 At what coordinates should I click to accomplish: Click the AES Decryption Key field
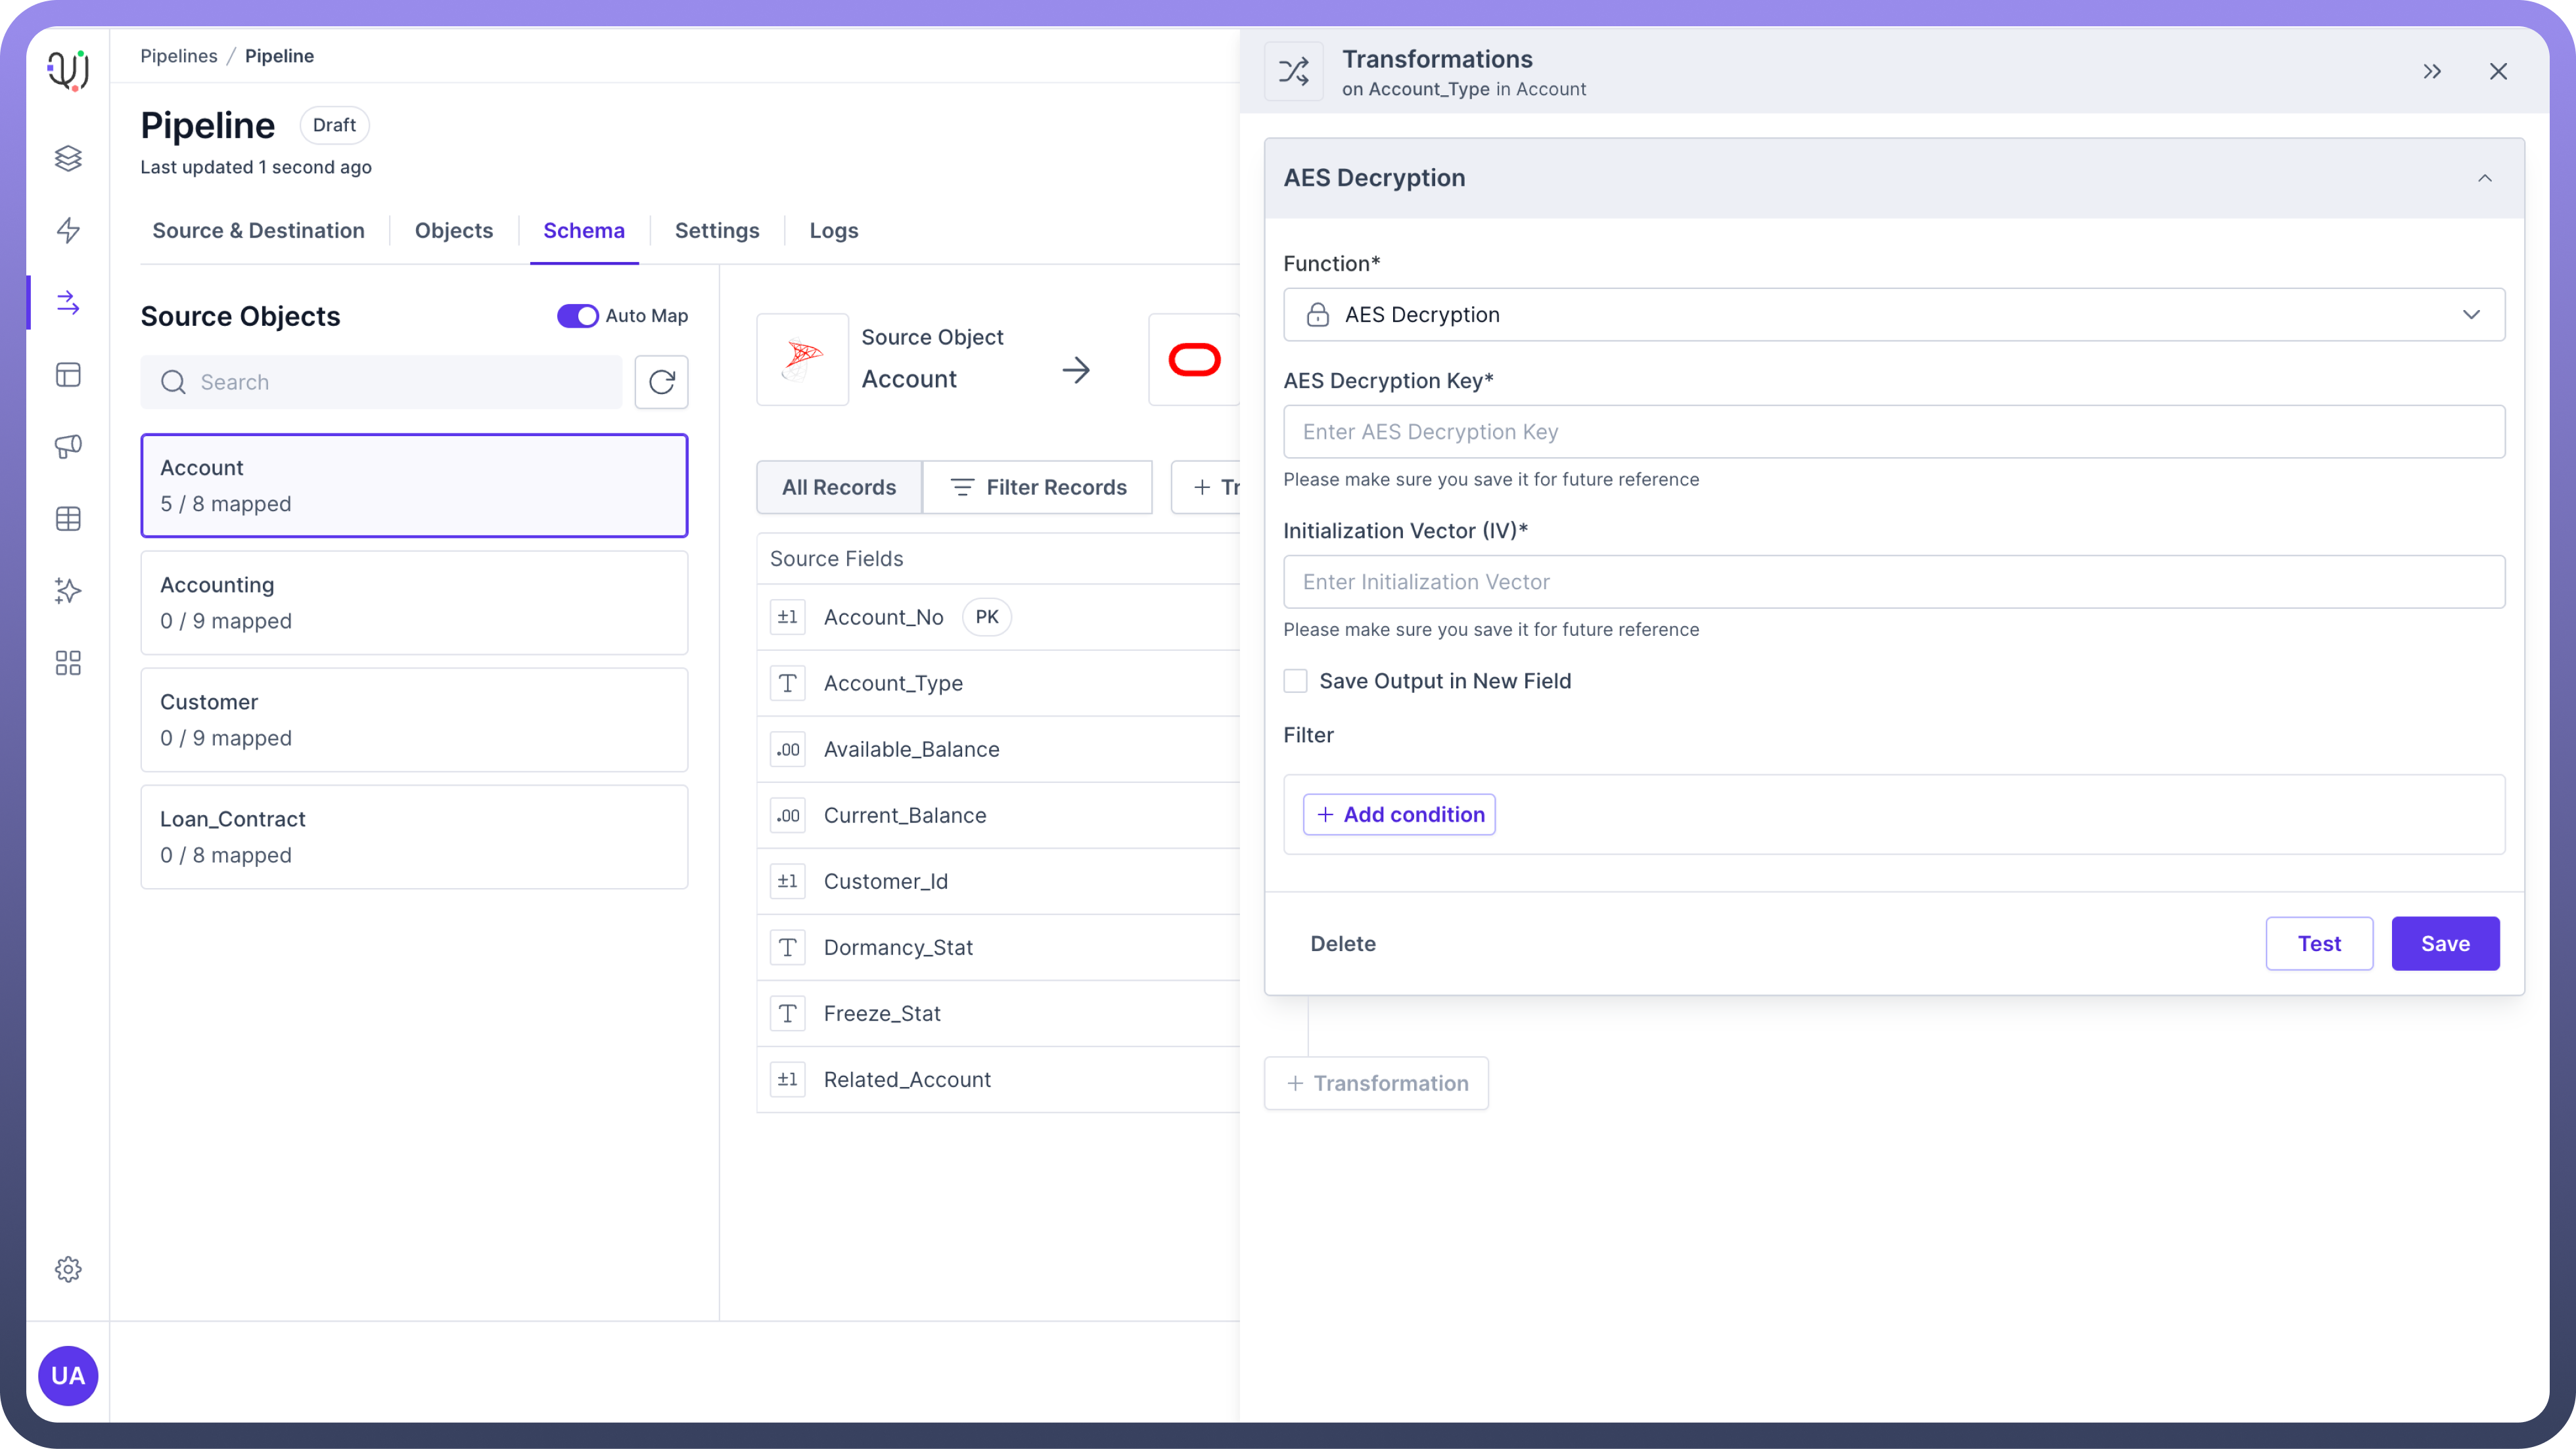pos(1893,432)
